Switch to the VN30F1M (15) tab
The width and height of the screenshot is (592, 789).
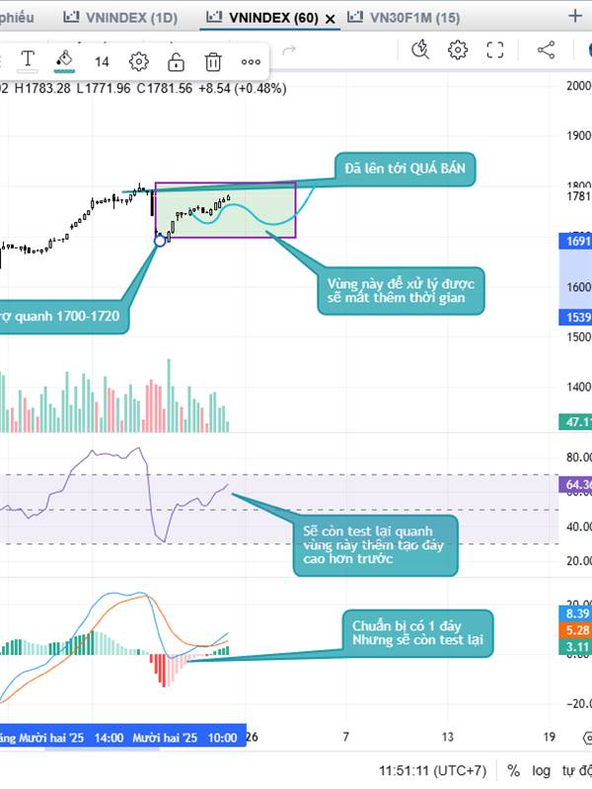(403, 17)
